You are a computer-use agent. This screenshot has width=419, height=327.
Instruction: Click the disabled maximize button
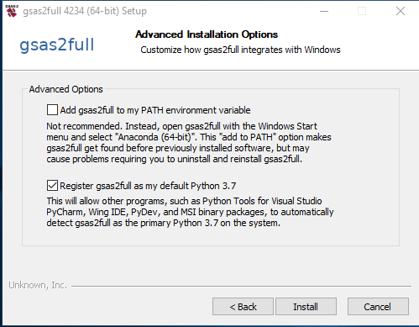point(362,11)
